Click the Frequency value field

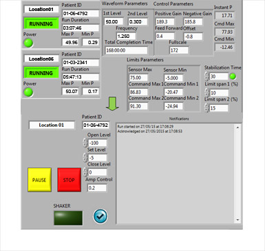point(126,36)
